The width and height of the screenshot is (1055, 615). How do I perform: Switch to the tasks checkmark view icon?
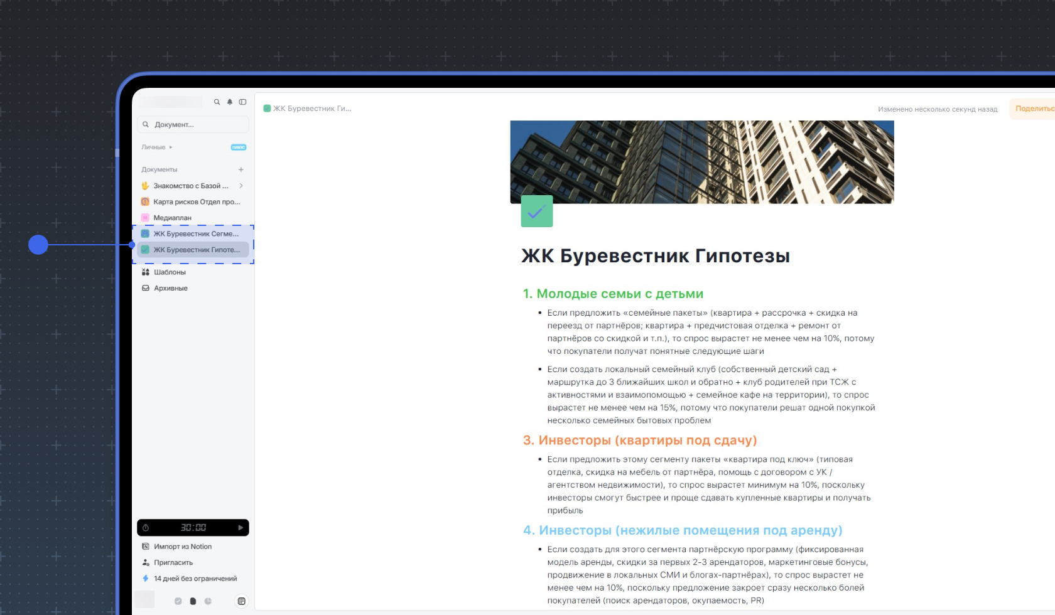[x=178, y=601]
